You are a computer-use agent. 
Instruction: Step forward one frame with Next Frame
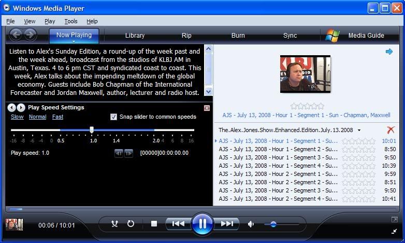coord(128,153)
